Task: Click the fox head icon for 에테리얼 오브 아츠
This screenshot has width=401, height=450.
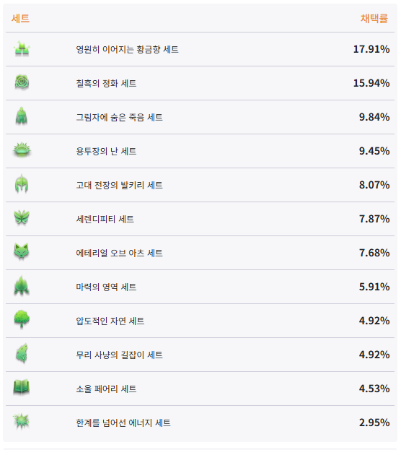Action: [x=22, y=252]
